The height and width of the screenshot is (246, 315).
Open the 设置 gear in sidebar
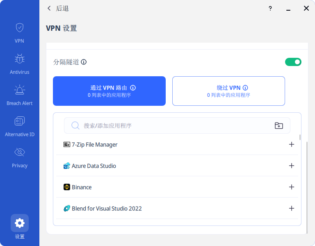tap(20, 226)
